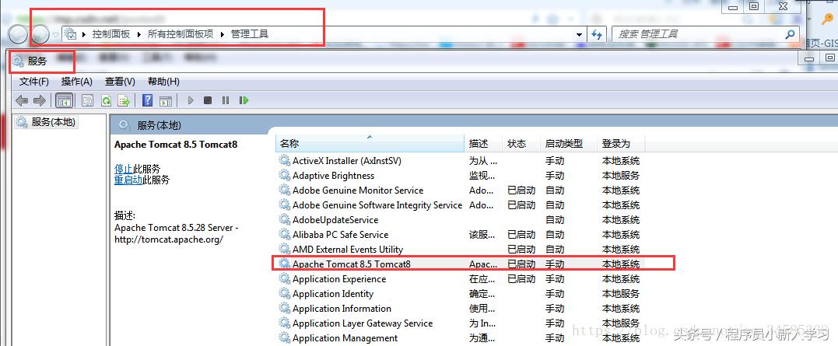Open Properties from the Services toolbar
Viewport: 838px width, 346px height.
[x=87, y=100]
